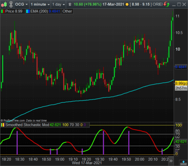
Task: Click the 18:30 time axis label
Action: click(20, 159)
